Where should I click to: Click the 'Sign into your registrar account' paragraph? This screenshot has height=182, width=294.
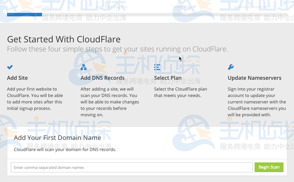click(x=257, y=102)
